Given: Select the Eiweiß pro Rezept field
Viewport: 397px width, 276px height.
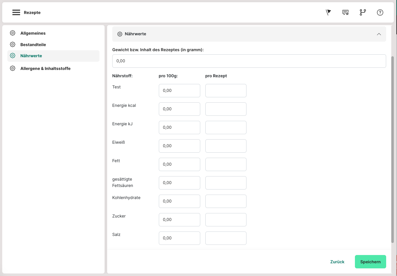Looking at the screenshot, I should coord(226,146).
